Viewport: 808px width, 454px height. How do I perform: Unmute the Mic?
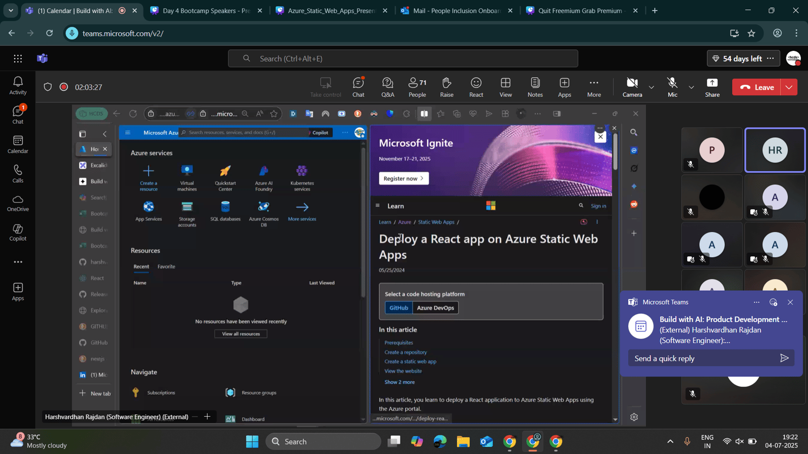coord(672,87)
